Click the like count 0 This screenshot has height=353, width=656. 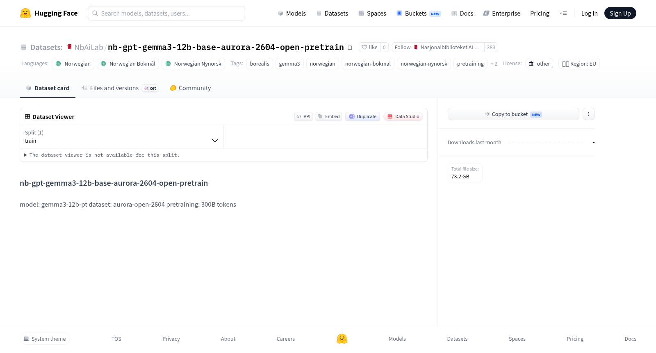384,47
